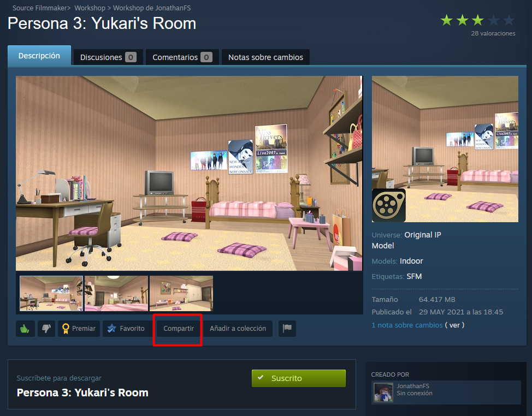Click the thumbs down rate button

click(46, 328)
